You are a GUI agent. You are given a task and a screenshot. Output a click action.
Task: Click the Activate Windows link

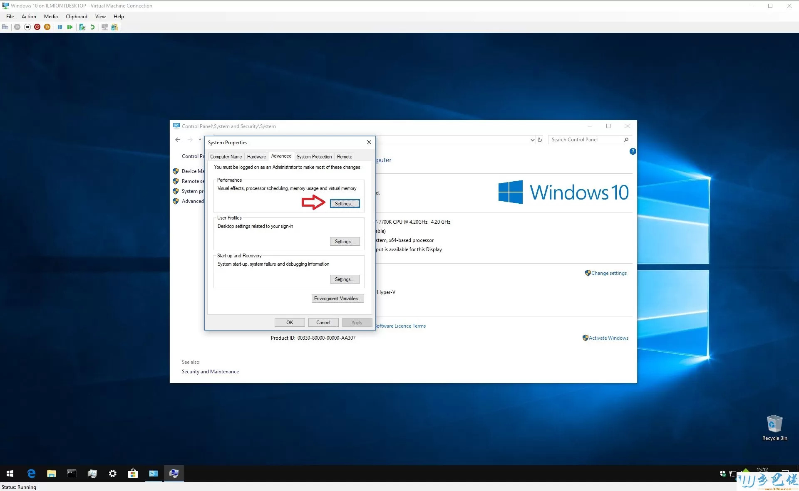coord(608,338)
